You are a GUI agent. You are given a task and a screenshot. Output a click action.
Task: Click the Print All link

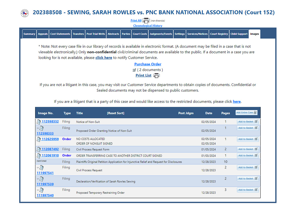click(x=136, y=20)
